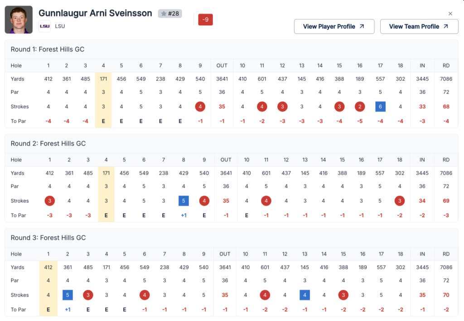The image size is (464, 321).
Task: Click Round 3 hole 2 blue bogey square
Action: 68,295
